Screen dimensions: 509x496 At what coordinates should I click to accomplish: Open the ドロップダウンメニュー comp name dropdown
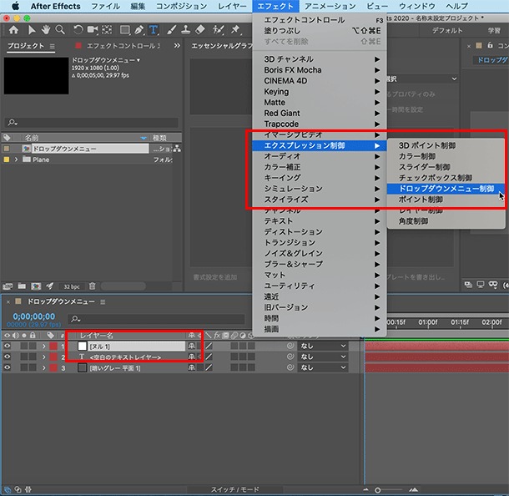[x=106, y=60]
